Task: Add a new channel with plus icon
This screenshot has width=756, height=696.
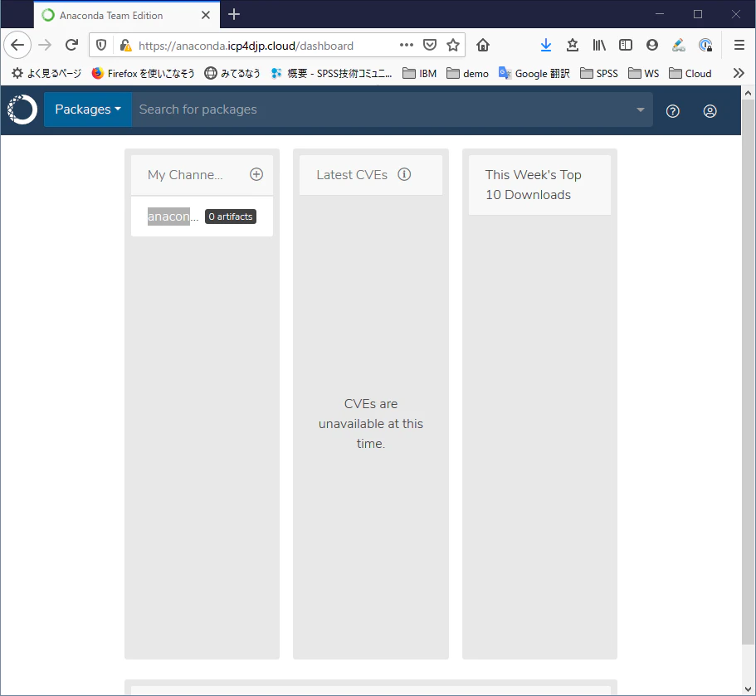Action: coord(256,174)
